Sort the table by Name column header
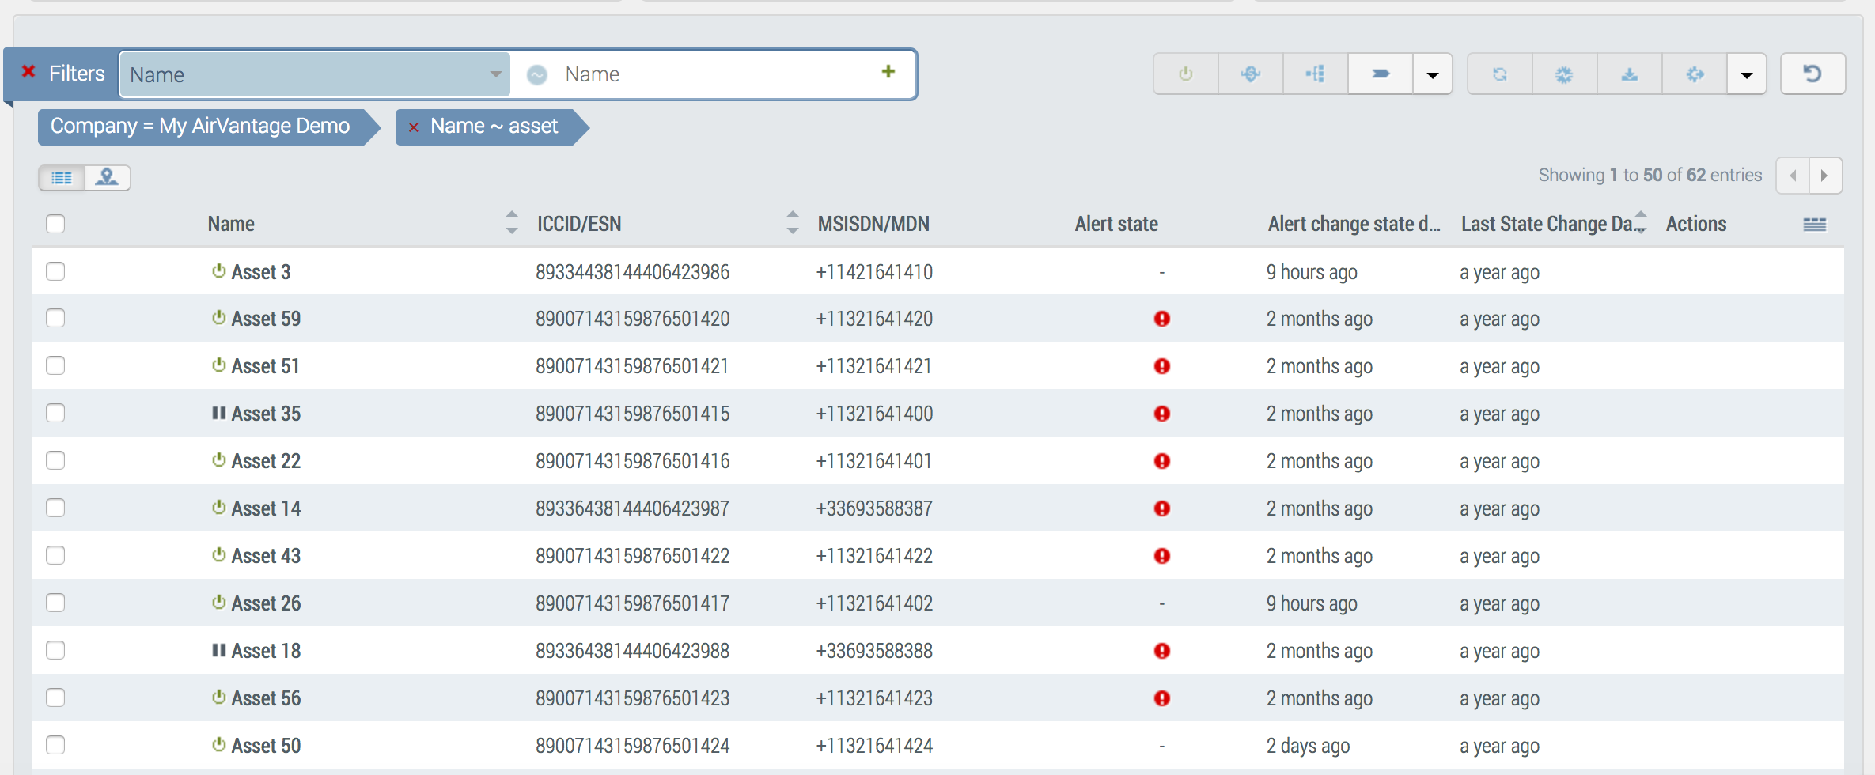The height and width of the screenshot is (775, 1875). (231, 224)
